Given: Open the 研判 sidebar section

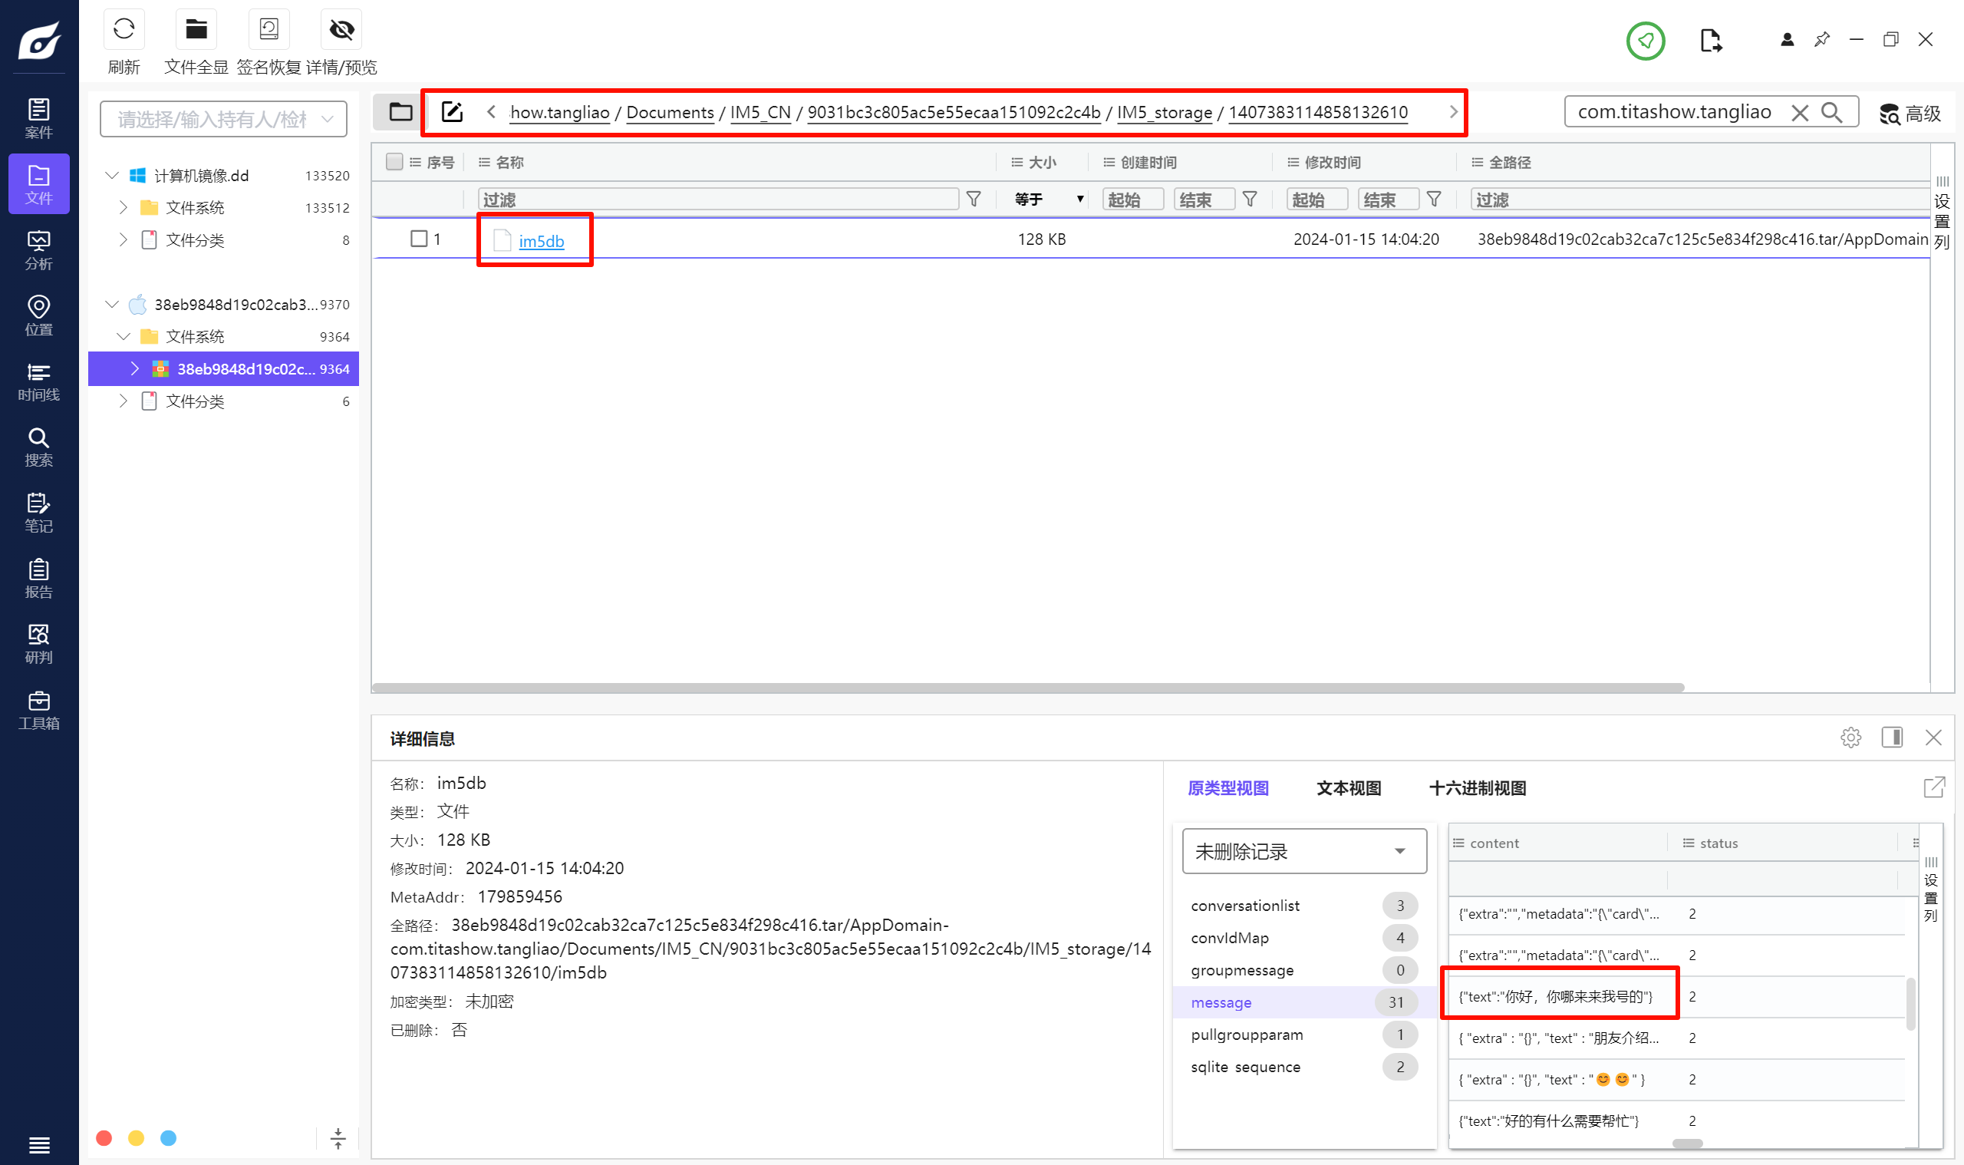Looking at the screenshot, I should click(38, 644).
